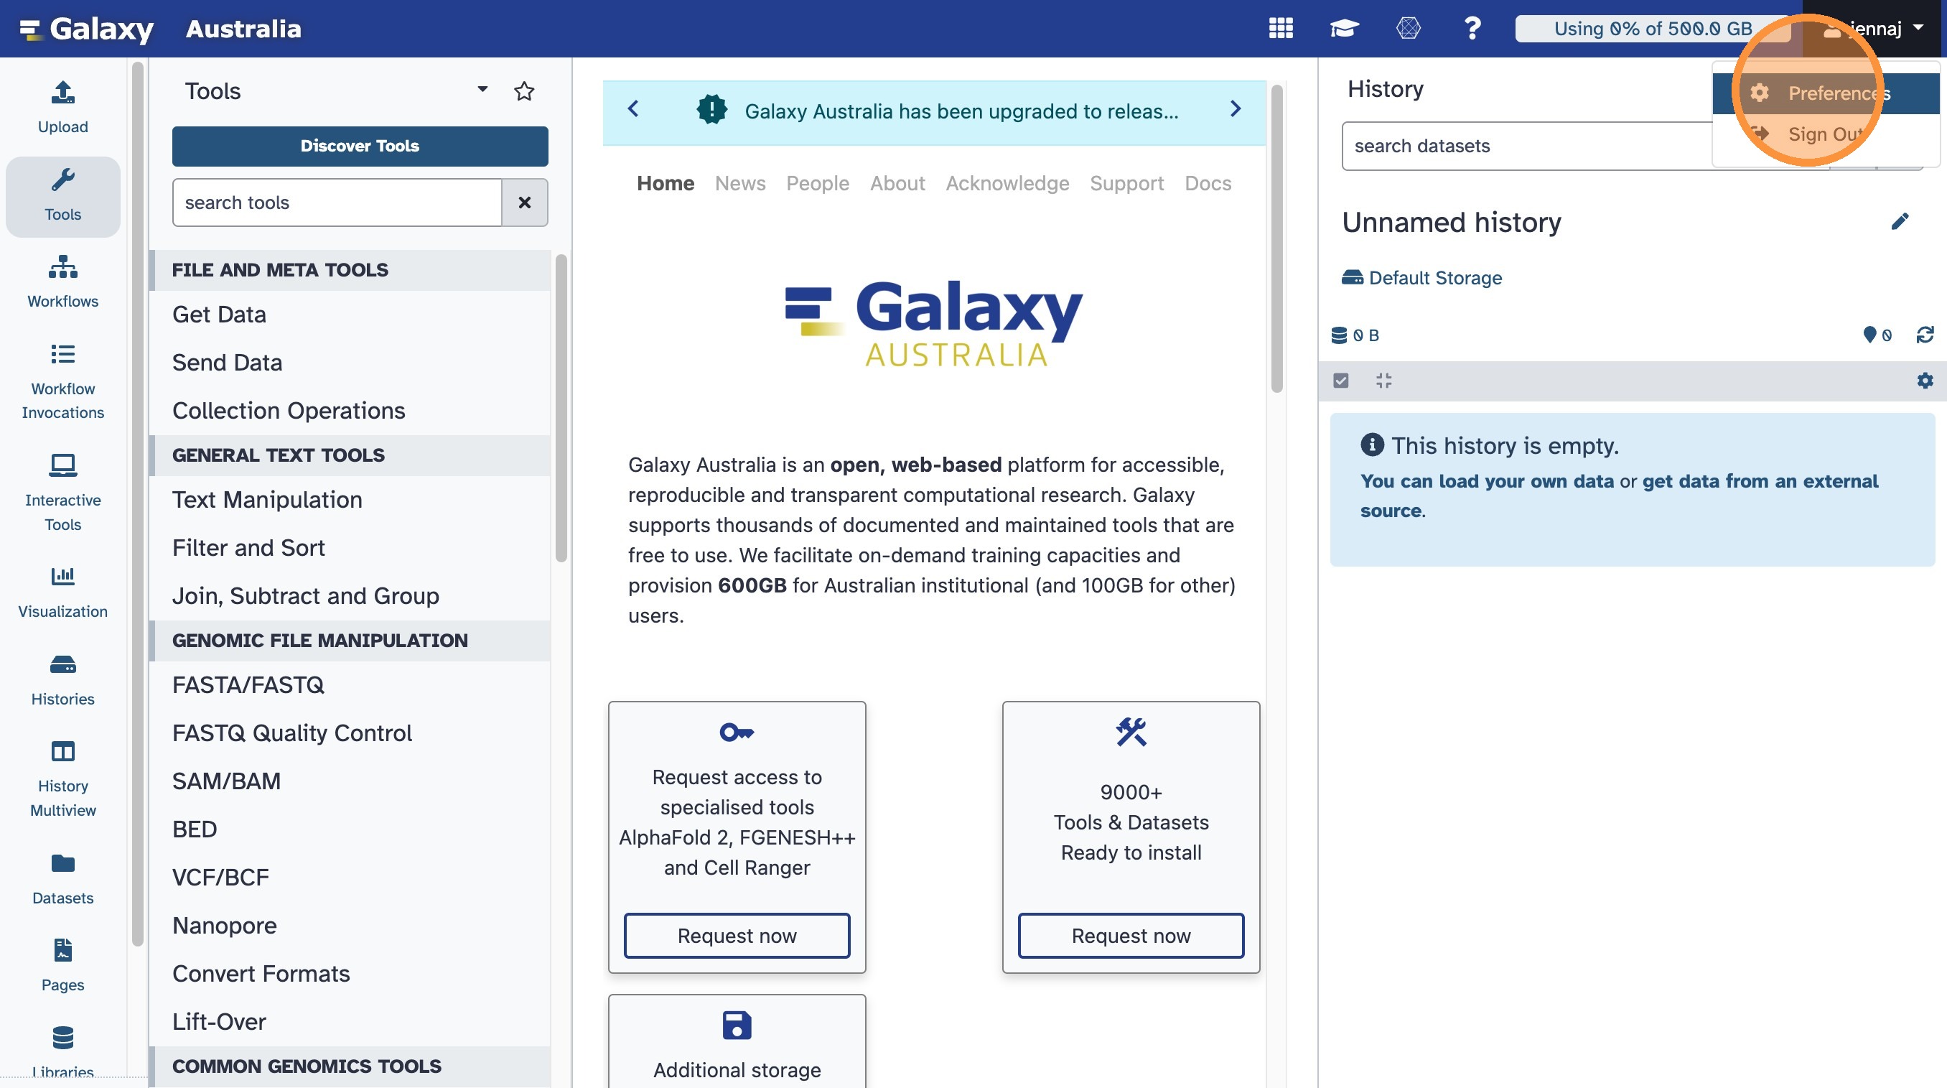The height and width of the screenshot is (1088, 1947).
Task: Click the refresh history icon
Action: [1924, 335]
